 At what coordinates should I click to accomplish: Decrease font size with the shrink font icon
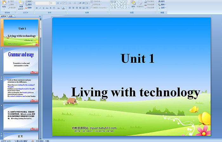[61, 3]
